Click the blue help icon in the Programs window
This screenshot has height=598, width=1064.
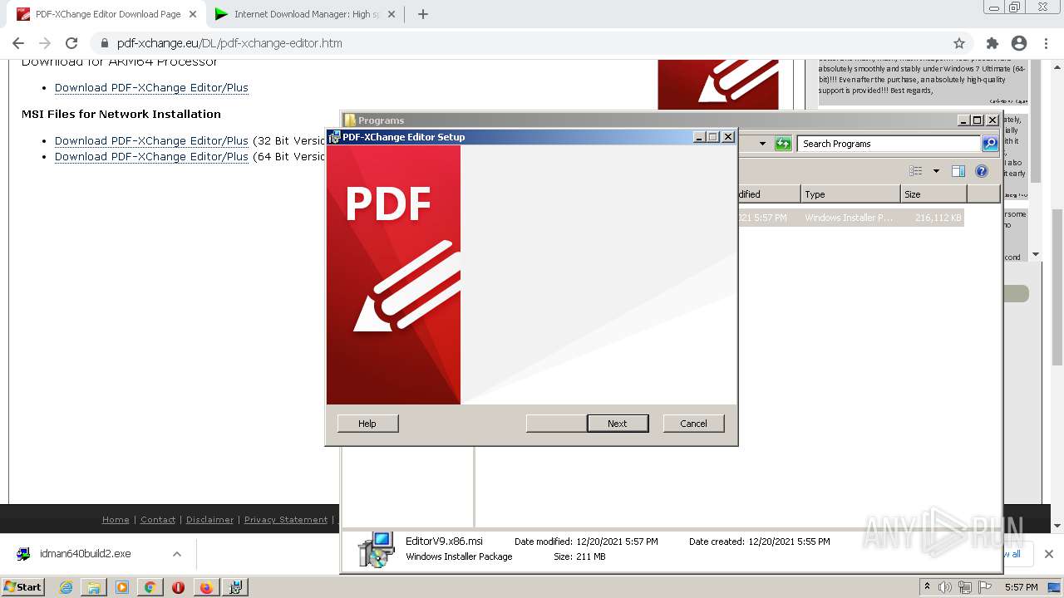click(982, 171)
